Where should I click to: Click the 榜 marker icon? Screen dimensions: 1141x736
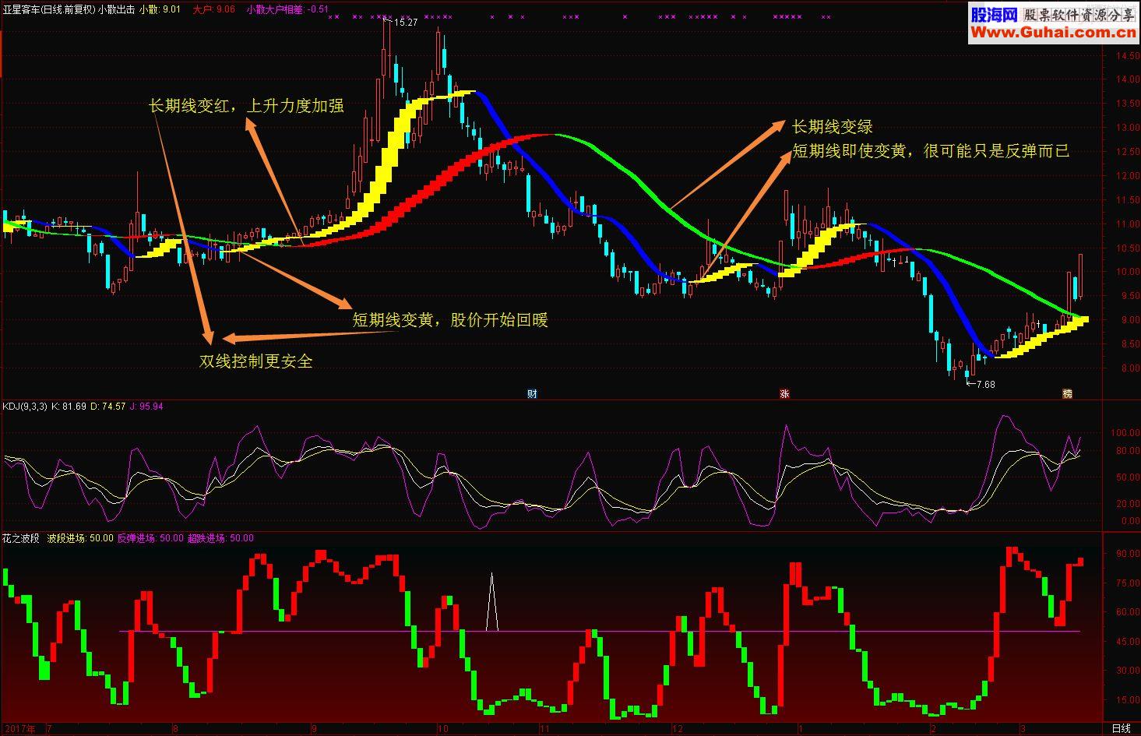[1067, 394]
